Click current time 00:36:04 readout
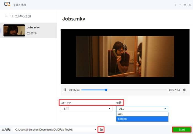 (x=74, y=90)
